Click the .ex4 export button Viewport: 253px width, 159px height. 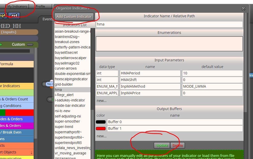[x=14, y=16]
